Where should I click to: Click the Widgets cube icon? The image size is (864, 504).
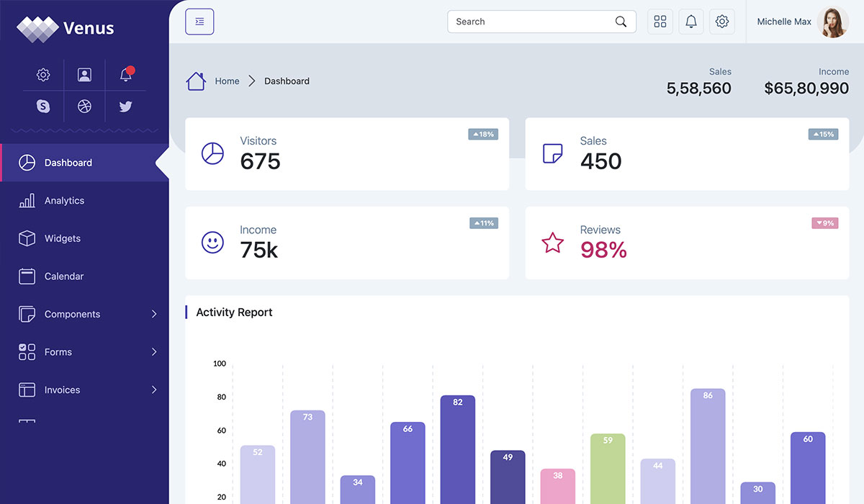point(27,238)
